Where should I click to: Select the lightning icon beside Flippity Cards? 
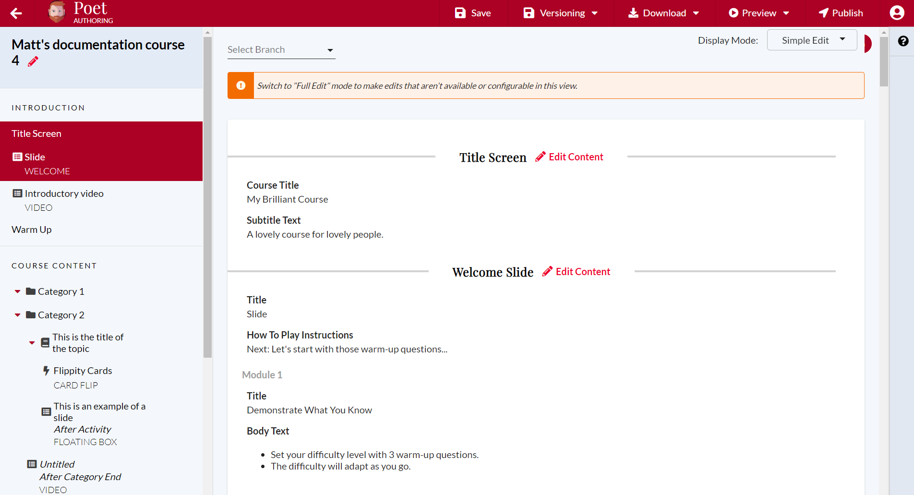(x=46, y=370)
